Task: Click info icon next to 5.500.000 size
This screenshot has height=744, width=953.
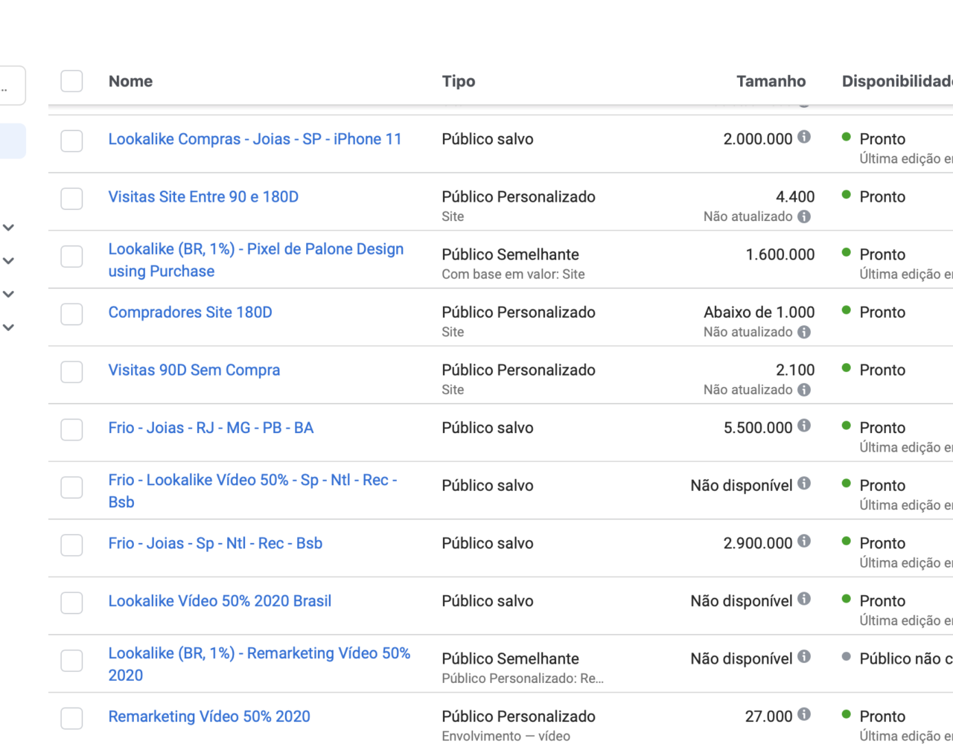Action: pos(804,426)
